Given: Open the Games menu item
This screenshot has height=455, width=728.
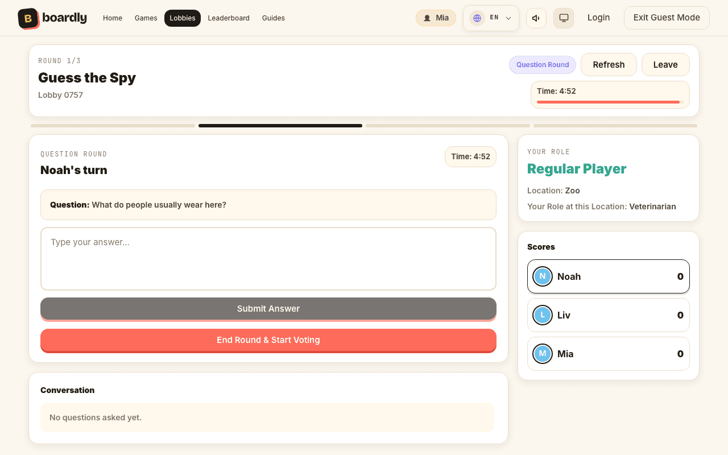Looking at the screenshot, I should pyautogui.click(x=146, y=18).
